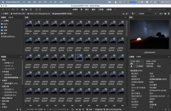Rotate 90° counterclockwise icon
This screenshot has height=111, width=171.
[36, 10]
